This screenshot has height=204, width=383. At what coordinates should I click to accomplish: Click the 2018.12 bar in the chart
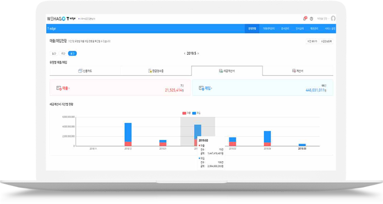(128, 134)
